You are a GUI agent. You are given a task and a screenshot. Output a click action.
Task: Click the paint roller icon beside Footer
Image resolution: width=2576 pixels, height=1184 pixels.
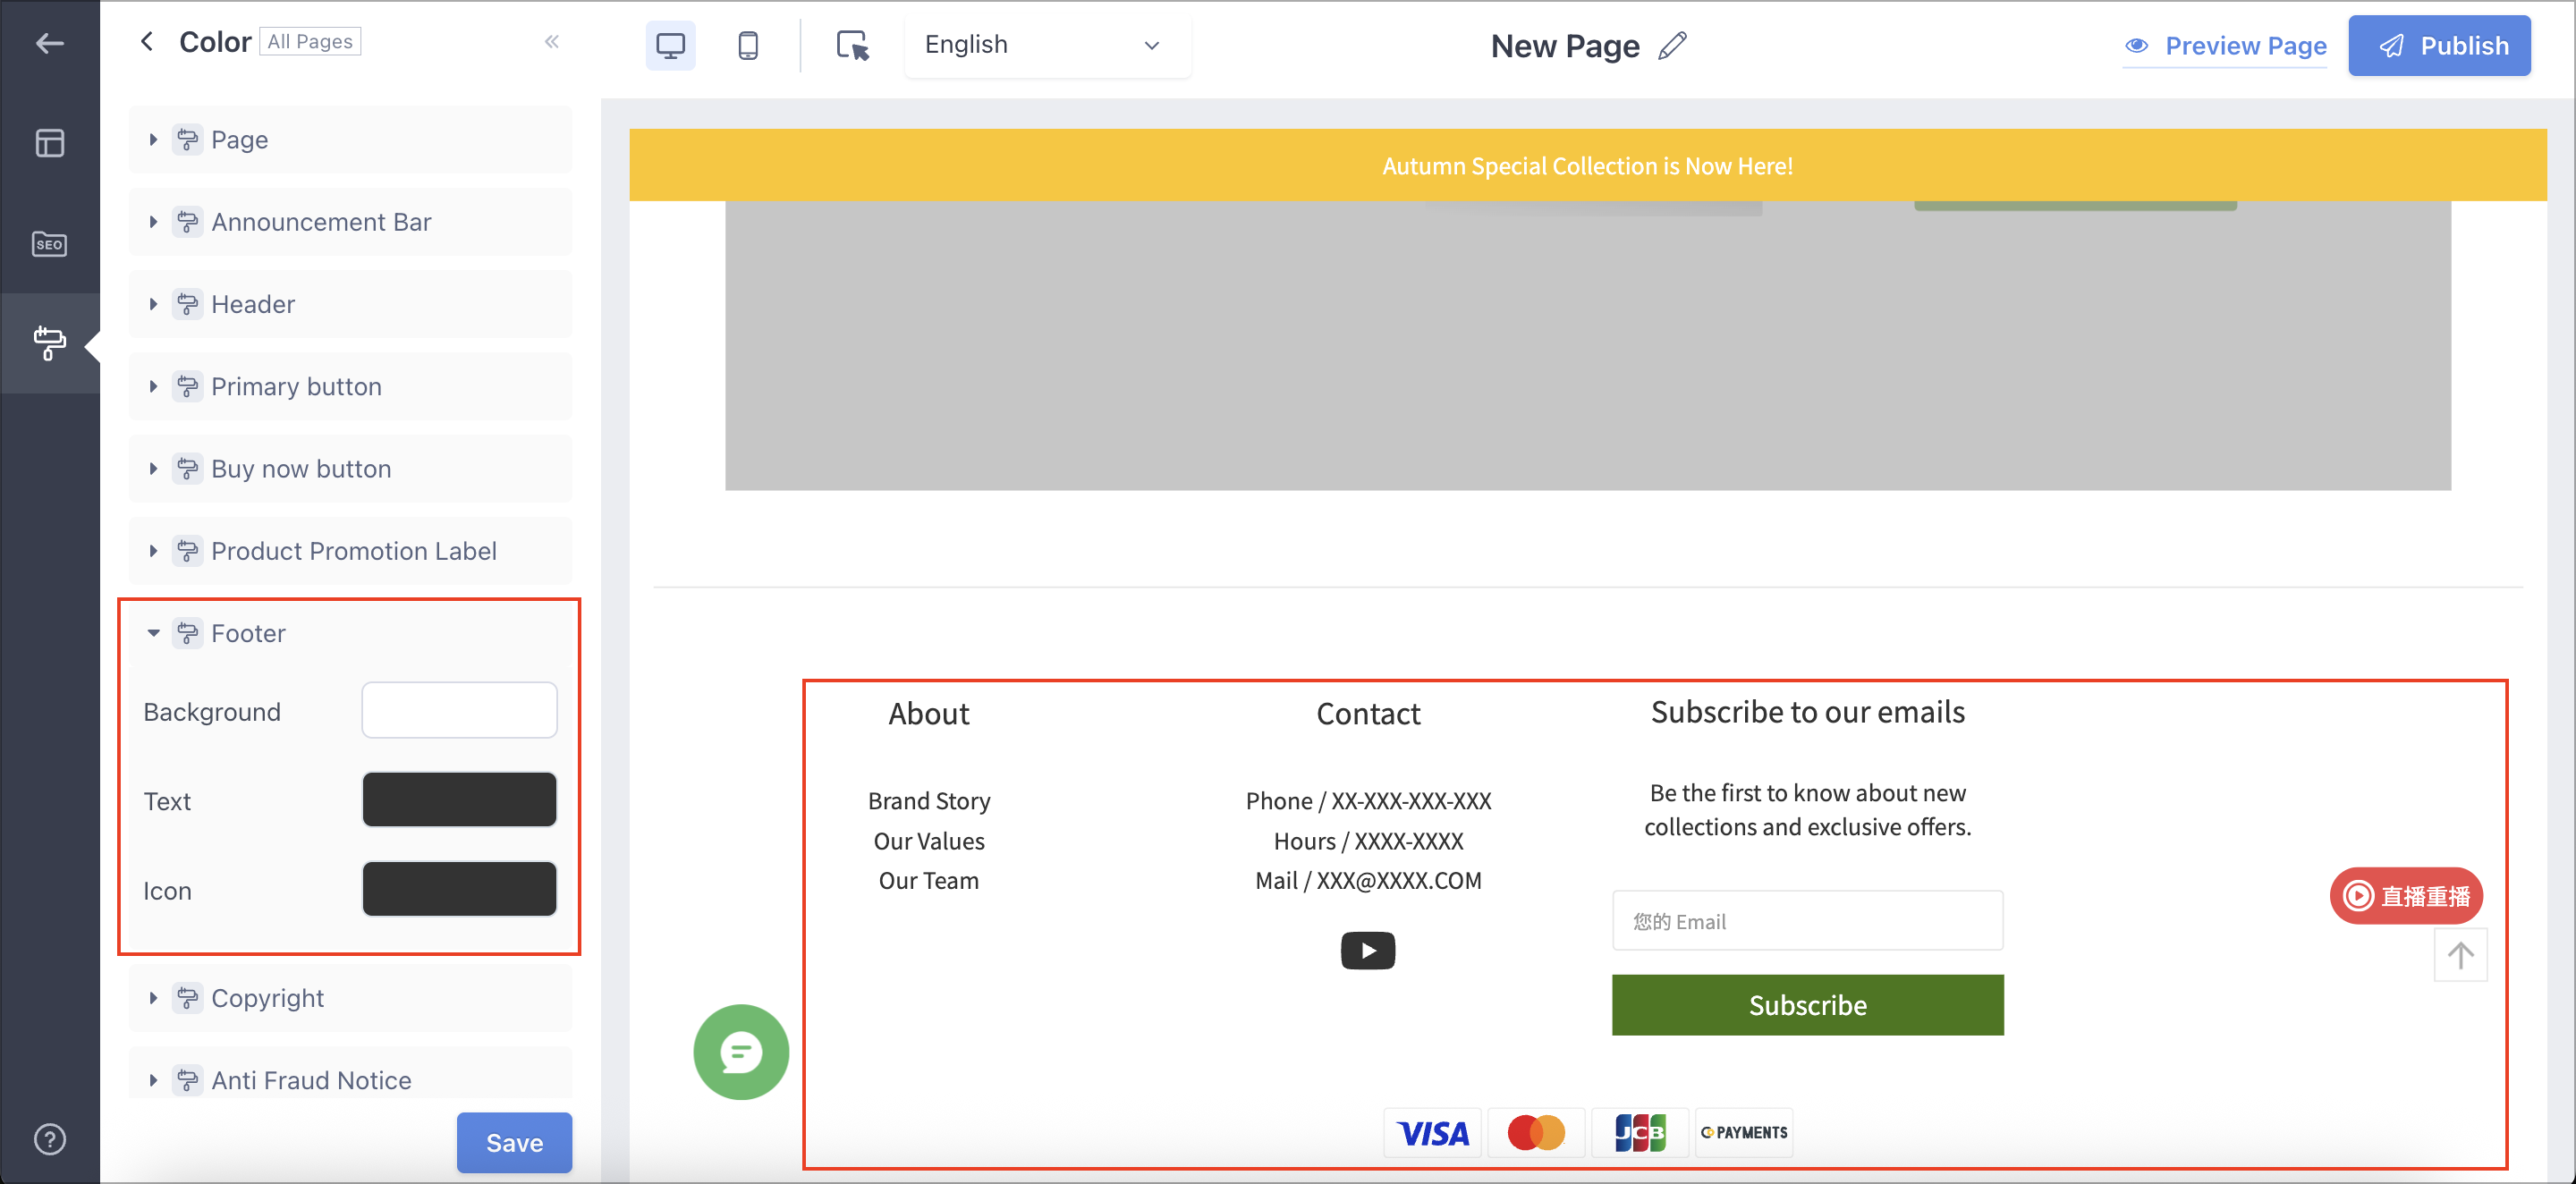[187, 633]
